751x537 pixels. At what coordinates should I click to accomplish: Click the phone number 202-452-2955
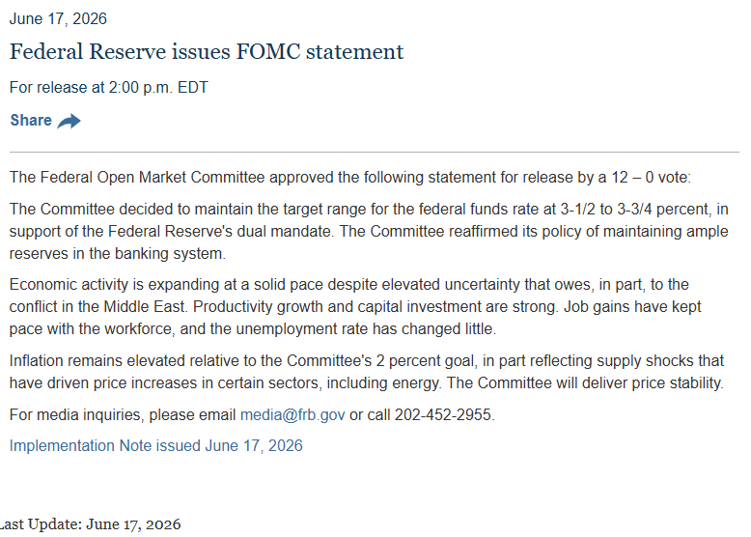click(x=443, y=414)
